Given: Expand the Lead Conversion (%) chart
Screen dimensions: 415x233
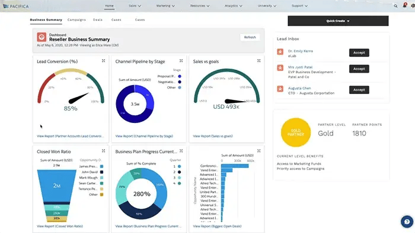Looking at the screenshot, I should tap(103, 61).
